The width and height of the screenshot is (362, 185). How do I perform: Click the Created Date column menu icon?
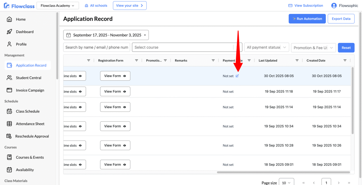click(345, 61)
